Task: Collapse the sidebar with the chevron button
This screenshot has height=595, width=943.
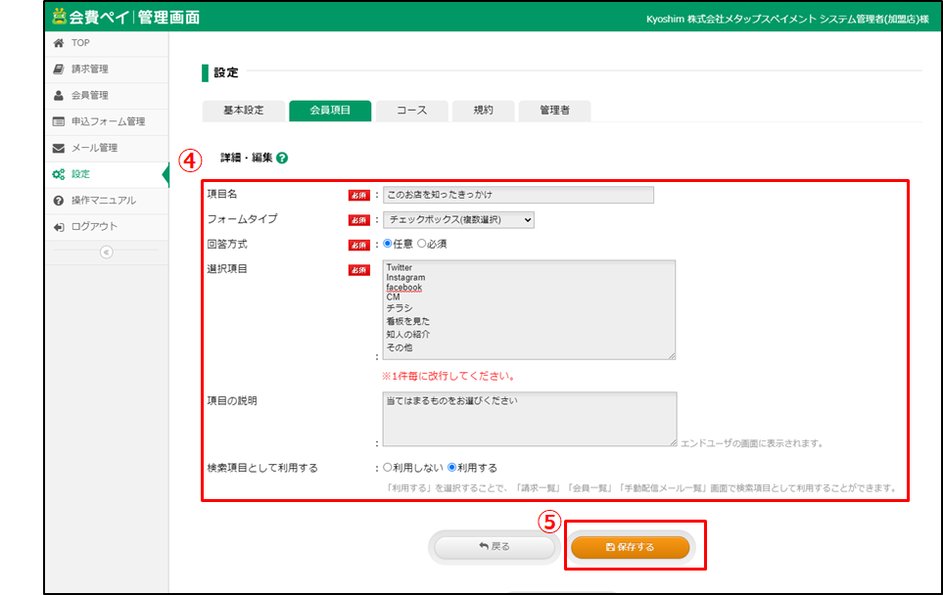Action: (x=106, y=252)
